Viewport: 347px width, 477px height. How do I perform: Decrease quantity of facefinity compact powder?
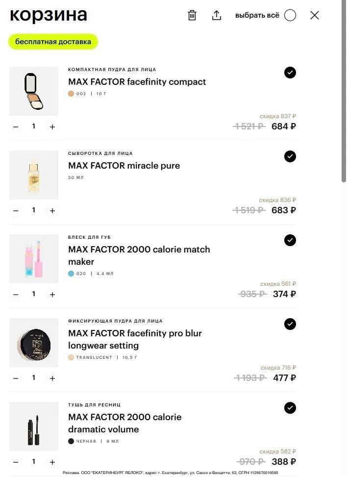16,126
